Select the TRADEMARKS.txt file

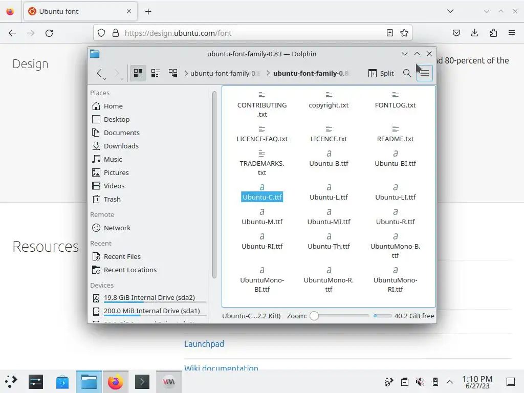(262, 163)
